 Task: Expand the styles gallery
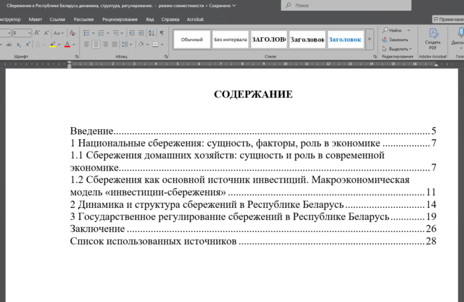coord(369,39)
